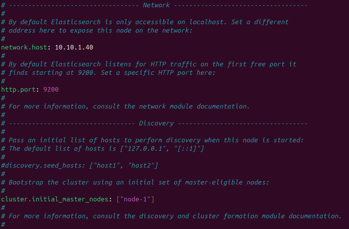Click the Discovery section header text
This screenshot has width=349, height=229.
click(156, 123)
